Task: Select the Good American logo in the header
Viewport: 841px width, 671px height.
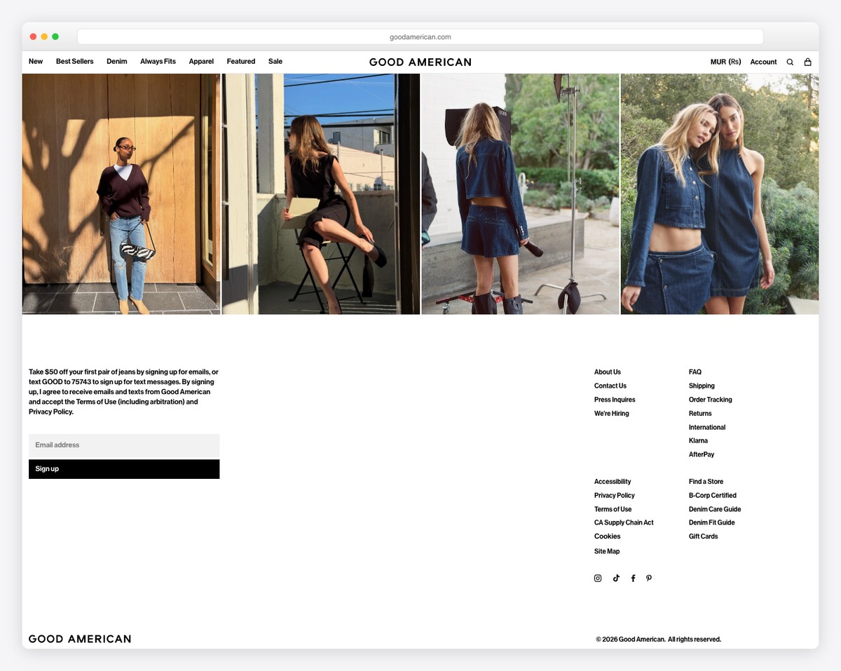Action: [x=420, y=62]
